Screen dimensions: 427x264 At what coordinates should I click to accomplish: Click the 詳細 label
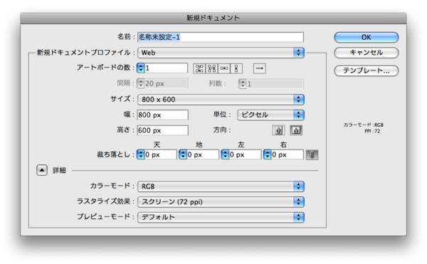[59, 171]
